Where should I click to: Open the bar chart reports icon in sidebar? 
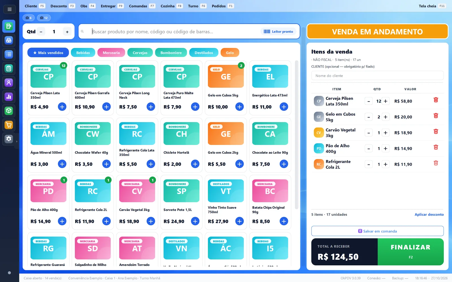pos(9,97)
